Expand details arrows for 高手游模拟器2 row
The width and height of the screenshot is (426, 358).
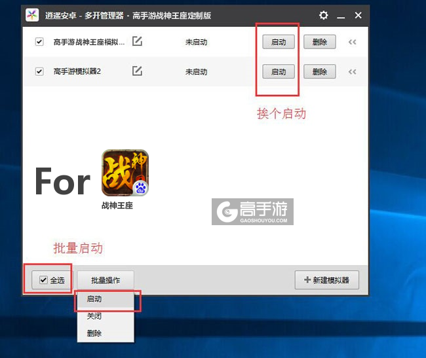tap(353, 71)
